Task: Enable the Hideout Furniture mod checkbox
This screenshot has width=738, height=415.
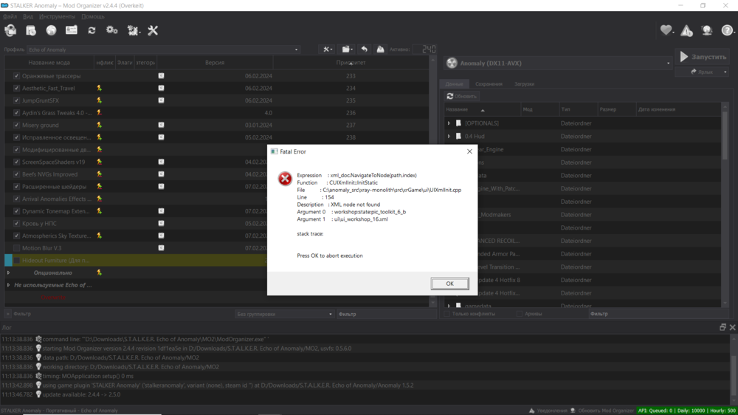Action: [16, 260]
